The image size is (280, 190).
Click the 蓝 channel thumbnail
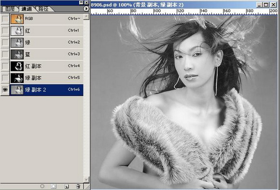click(x=17, y=54)
